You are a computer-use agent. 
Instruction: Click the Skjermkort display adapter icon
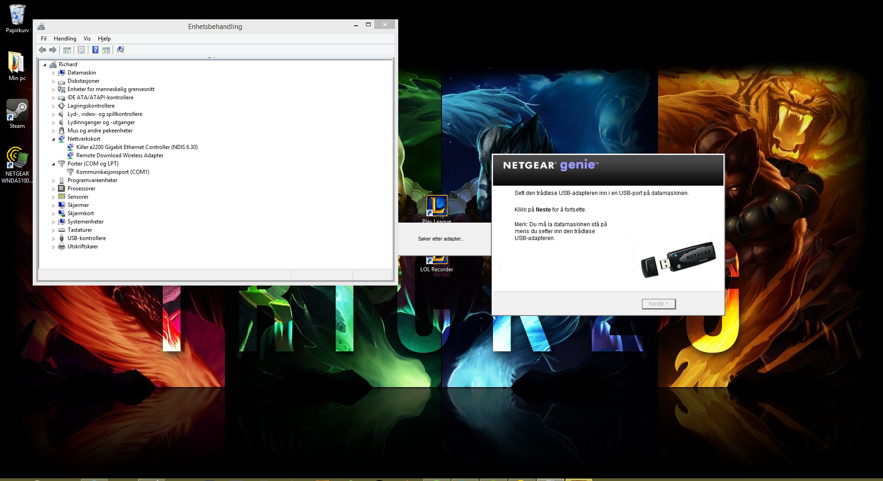click(62, 213)
